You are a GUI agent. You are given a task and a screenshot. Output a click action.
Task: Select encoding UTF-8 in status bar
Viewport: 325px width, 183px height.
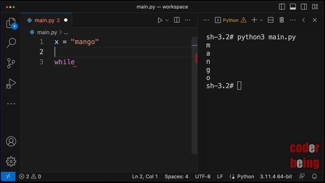click(203, 176)
